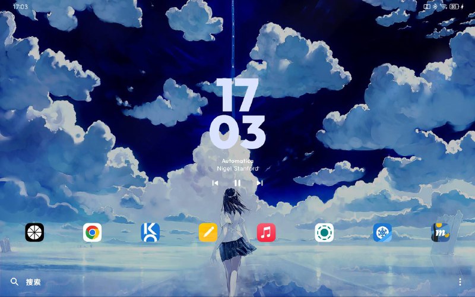475x297 pixels.
Task: Open the 搜索 search field
Action: click(33, 282)
